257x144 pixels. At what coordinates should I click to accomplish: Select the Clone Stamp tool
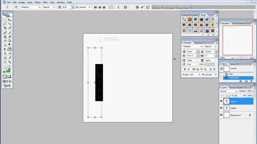[5, 36]
